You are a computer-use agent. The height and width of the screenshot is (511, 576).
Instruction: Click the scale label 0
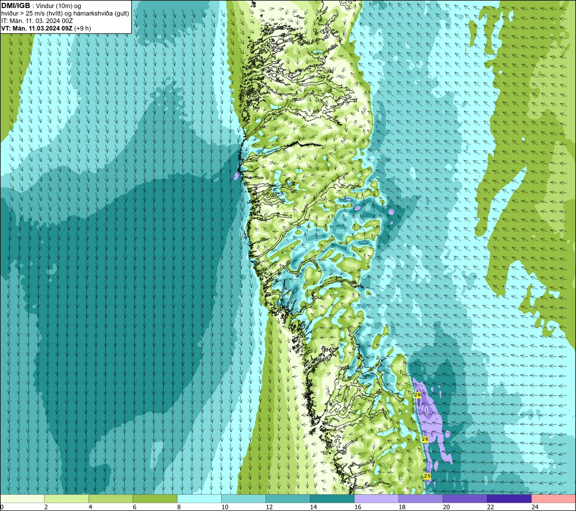(2, 507)
